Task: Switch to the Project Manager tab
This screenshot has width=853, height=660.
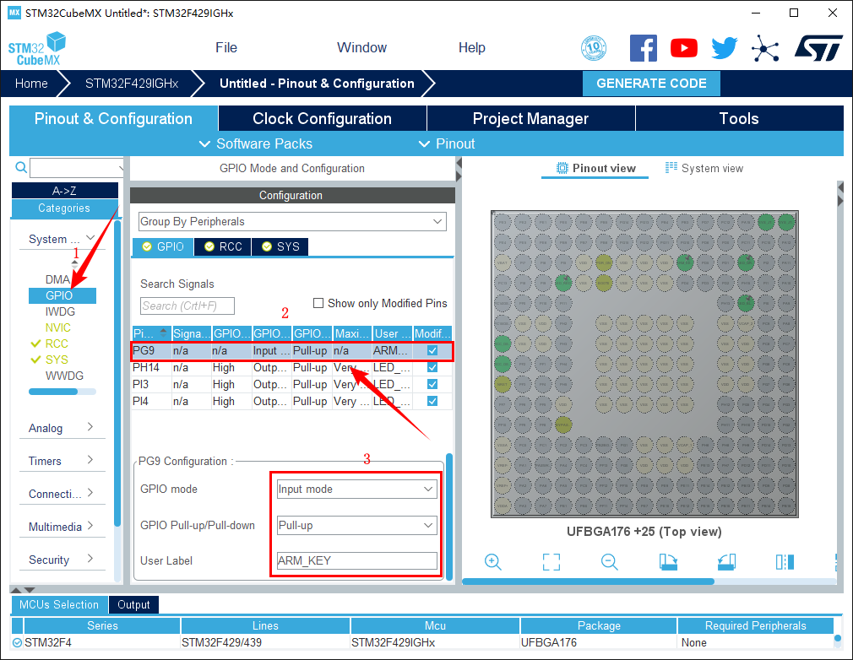Action: (530, 118)
